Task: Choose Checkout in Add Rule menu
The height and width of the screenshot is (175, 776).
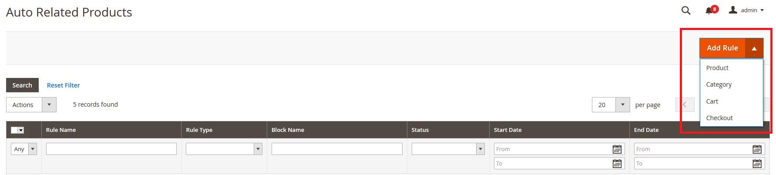Action: [x=719, y=118]
